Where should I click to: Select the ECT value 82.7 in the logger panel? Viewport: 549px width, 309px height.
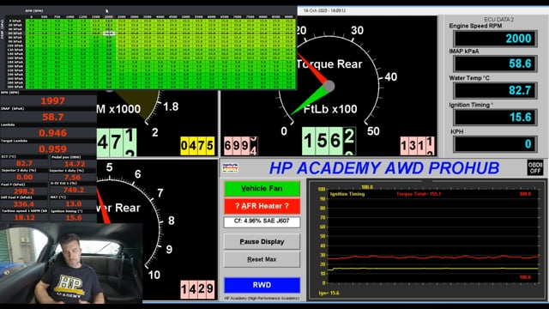[24, 163]
